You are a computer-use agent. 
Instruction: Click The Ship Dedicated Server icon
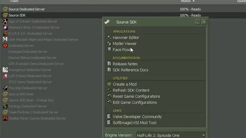tap(5, 88)
